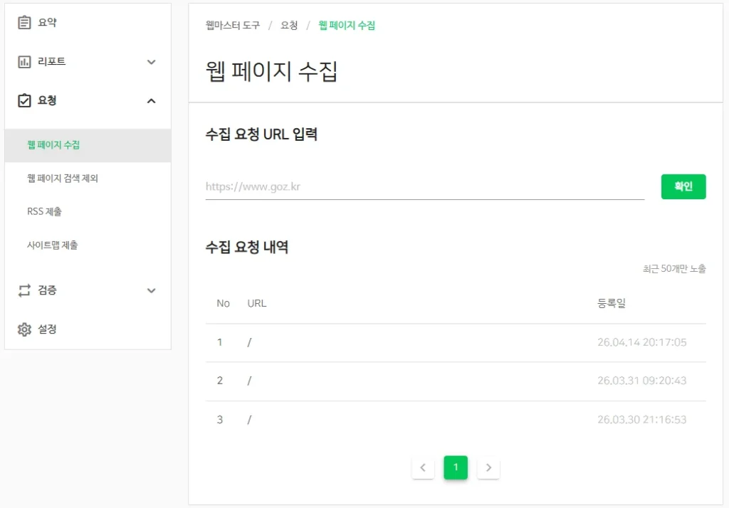This screenshot has height=508, width=729.
Task: Expand the 검증 section chevron
Action: tap(151, 290)
